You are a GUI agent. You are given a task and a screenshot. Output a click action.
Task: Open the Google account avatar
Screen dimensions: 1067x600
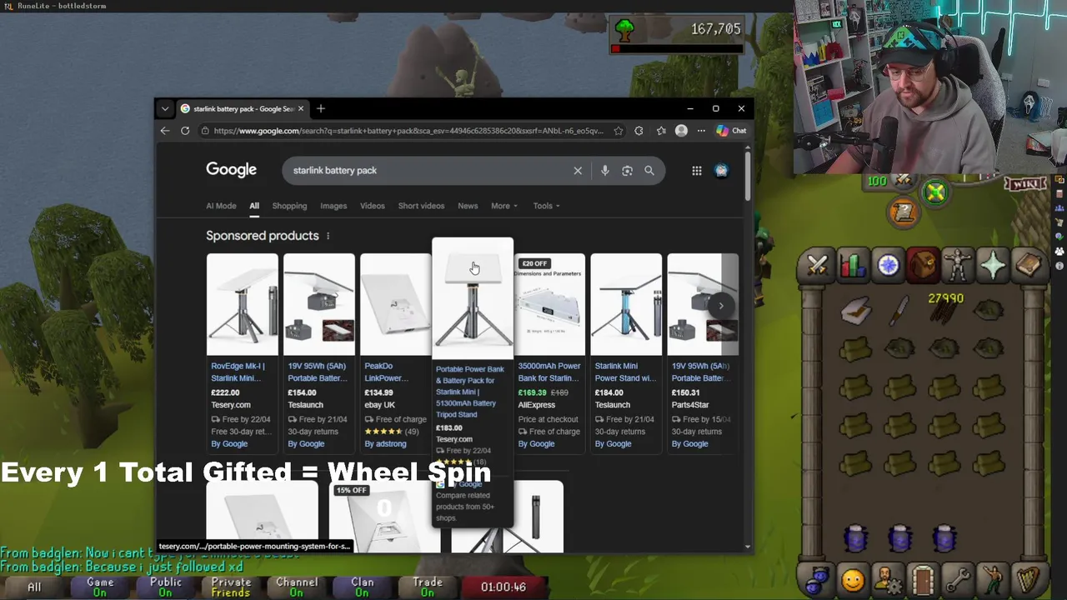tap(721, 171)
